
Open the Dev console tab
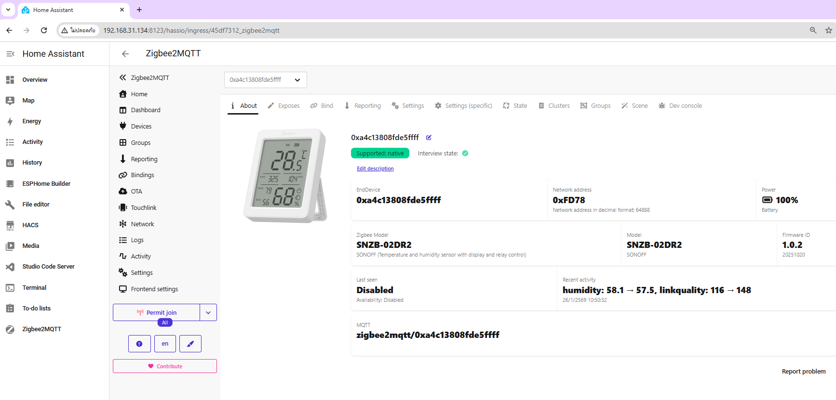pyautogui.click(x=680, y=106)
